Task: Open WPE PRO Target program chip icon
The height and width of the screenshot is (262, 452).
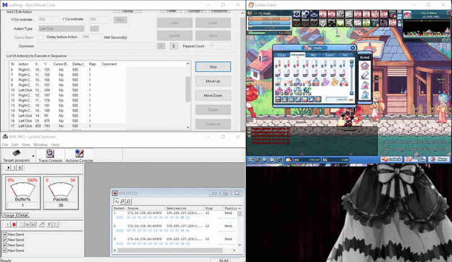Action: 16,153
